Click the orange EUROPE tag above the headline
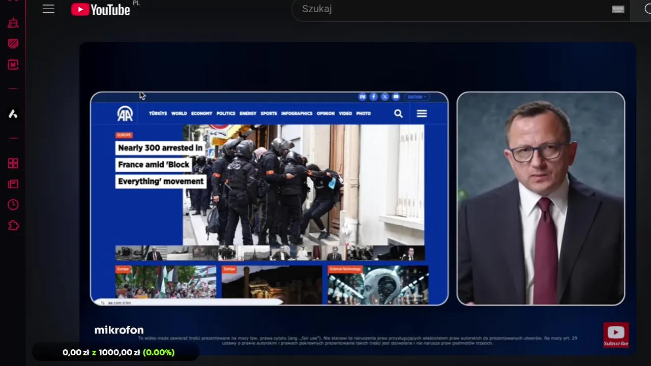Viewport: 651px width, 366px height. click(x=124, y=135)
